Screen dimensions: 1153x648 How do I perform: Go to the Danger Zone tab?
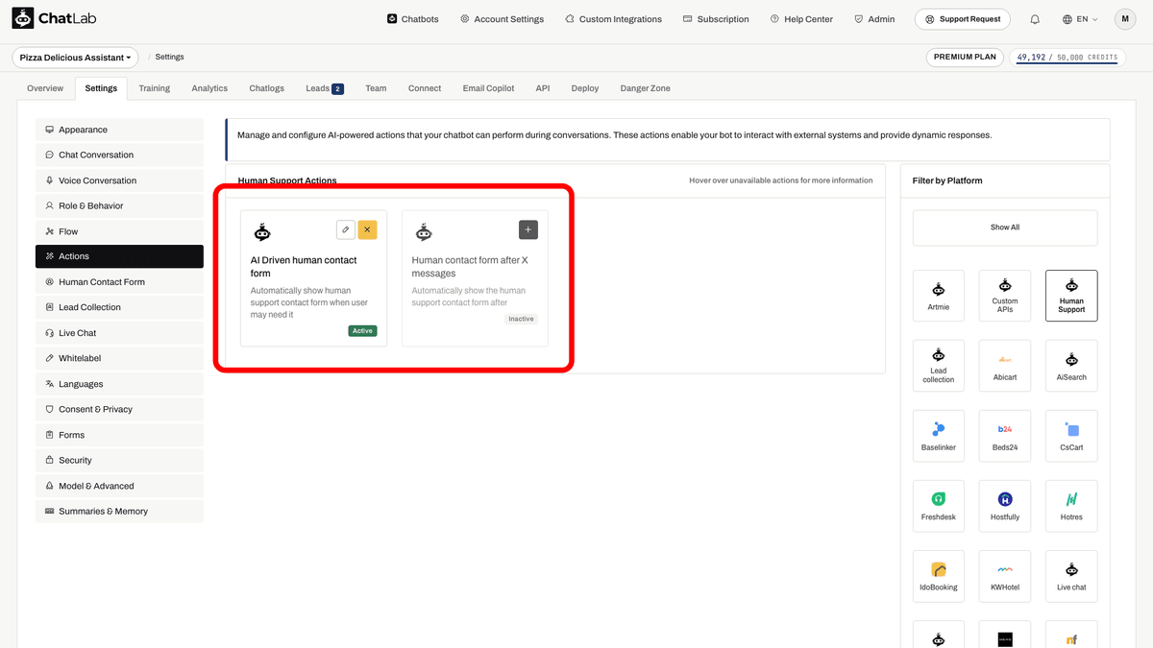pos(646,88)
